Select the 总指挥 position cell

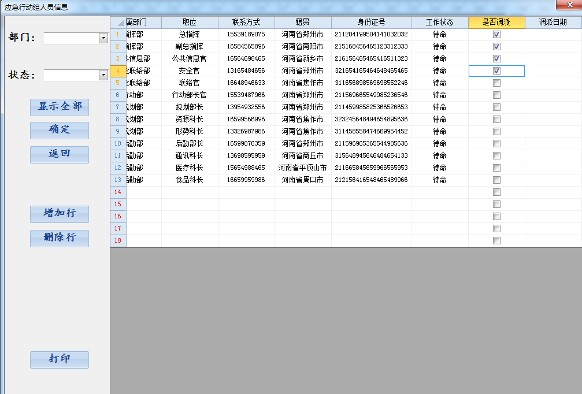click(190, 34)
